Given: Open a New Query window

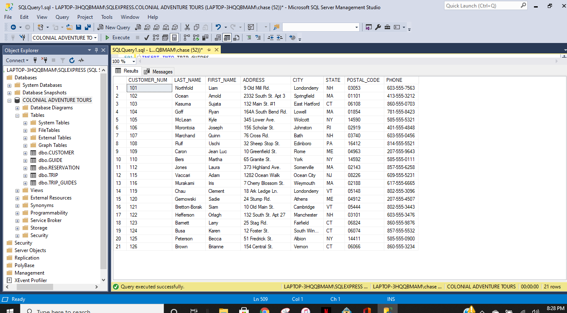Looking at the screenshot, I should pos(113,27).
